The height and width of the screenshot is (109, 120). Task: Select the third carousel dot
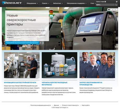(x=114, y=10)
